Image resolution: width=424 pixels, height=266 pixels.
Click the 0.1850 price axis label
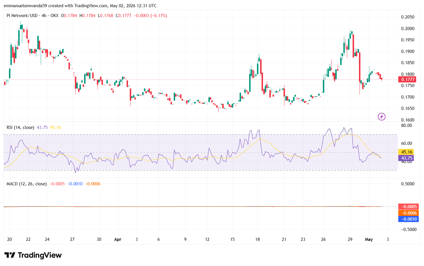coord(408,63)
